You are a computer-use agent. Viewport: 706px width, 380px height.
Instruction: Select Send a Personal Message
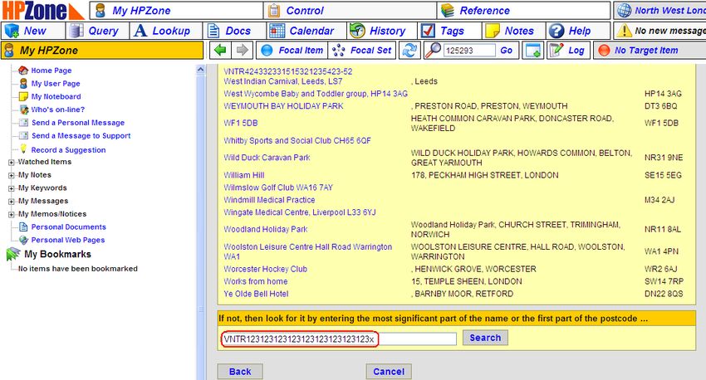(77, 122)
